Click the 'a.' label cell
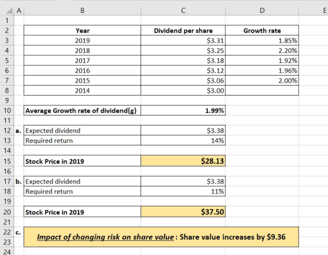The height and width of the screenshot is (255, 328). pyautogui.click(x=19, y=131)
